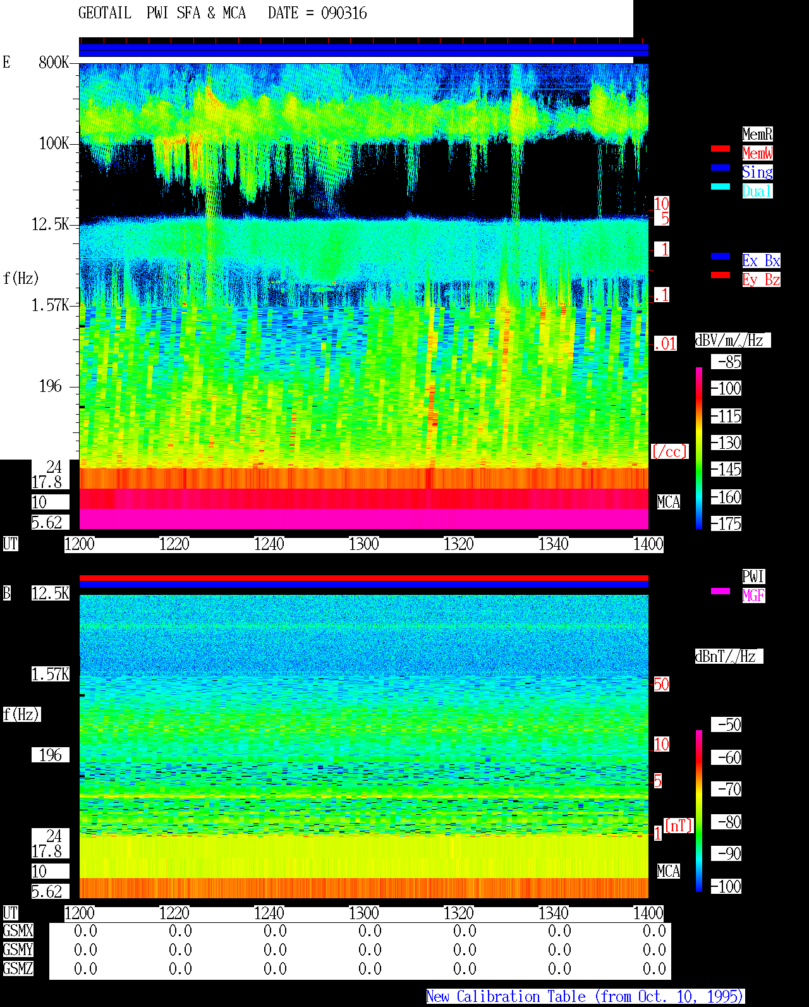
Task: Select the Dual legend label
Action: 757,191
